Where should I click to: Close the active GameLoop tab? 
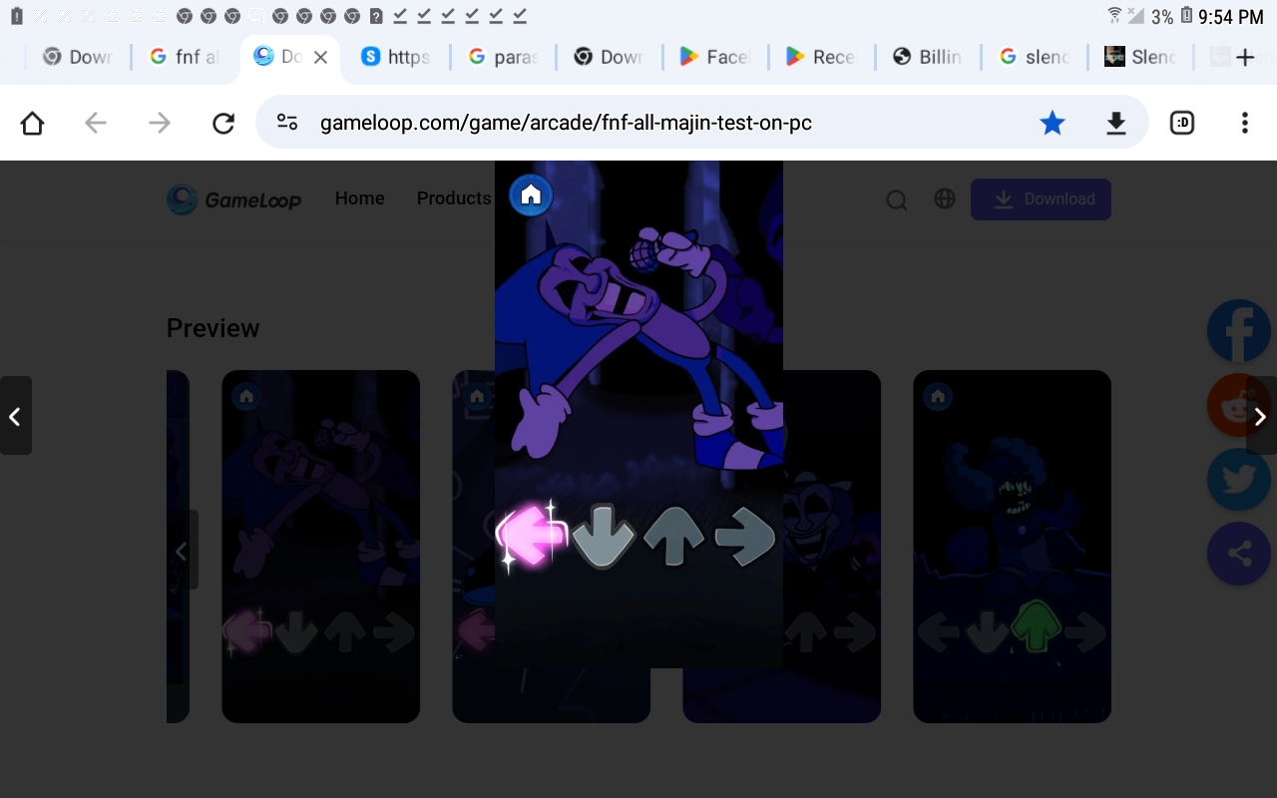tap(320, 57)
